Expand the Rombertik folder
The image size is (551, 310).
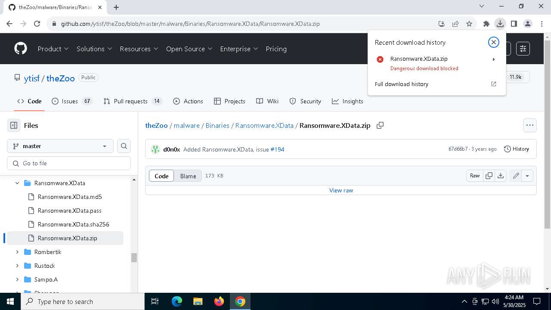coord(17,252)
